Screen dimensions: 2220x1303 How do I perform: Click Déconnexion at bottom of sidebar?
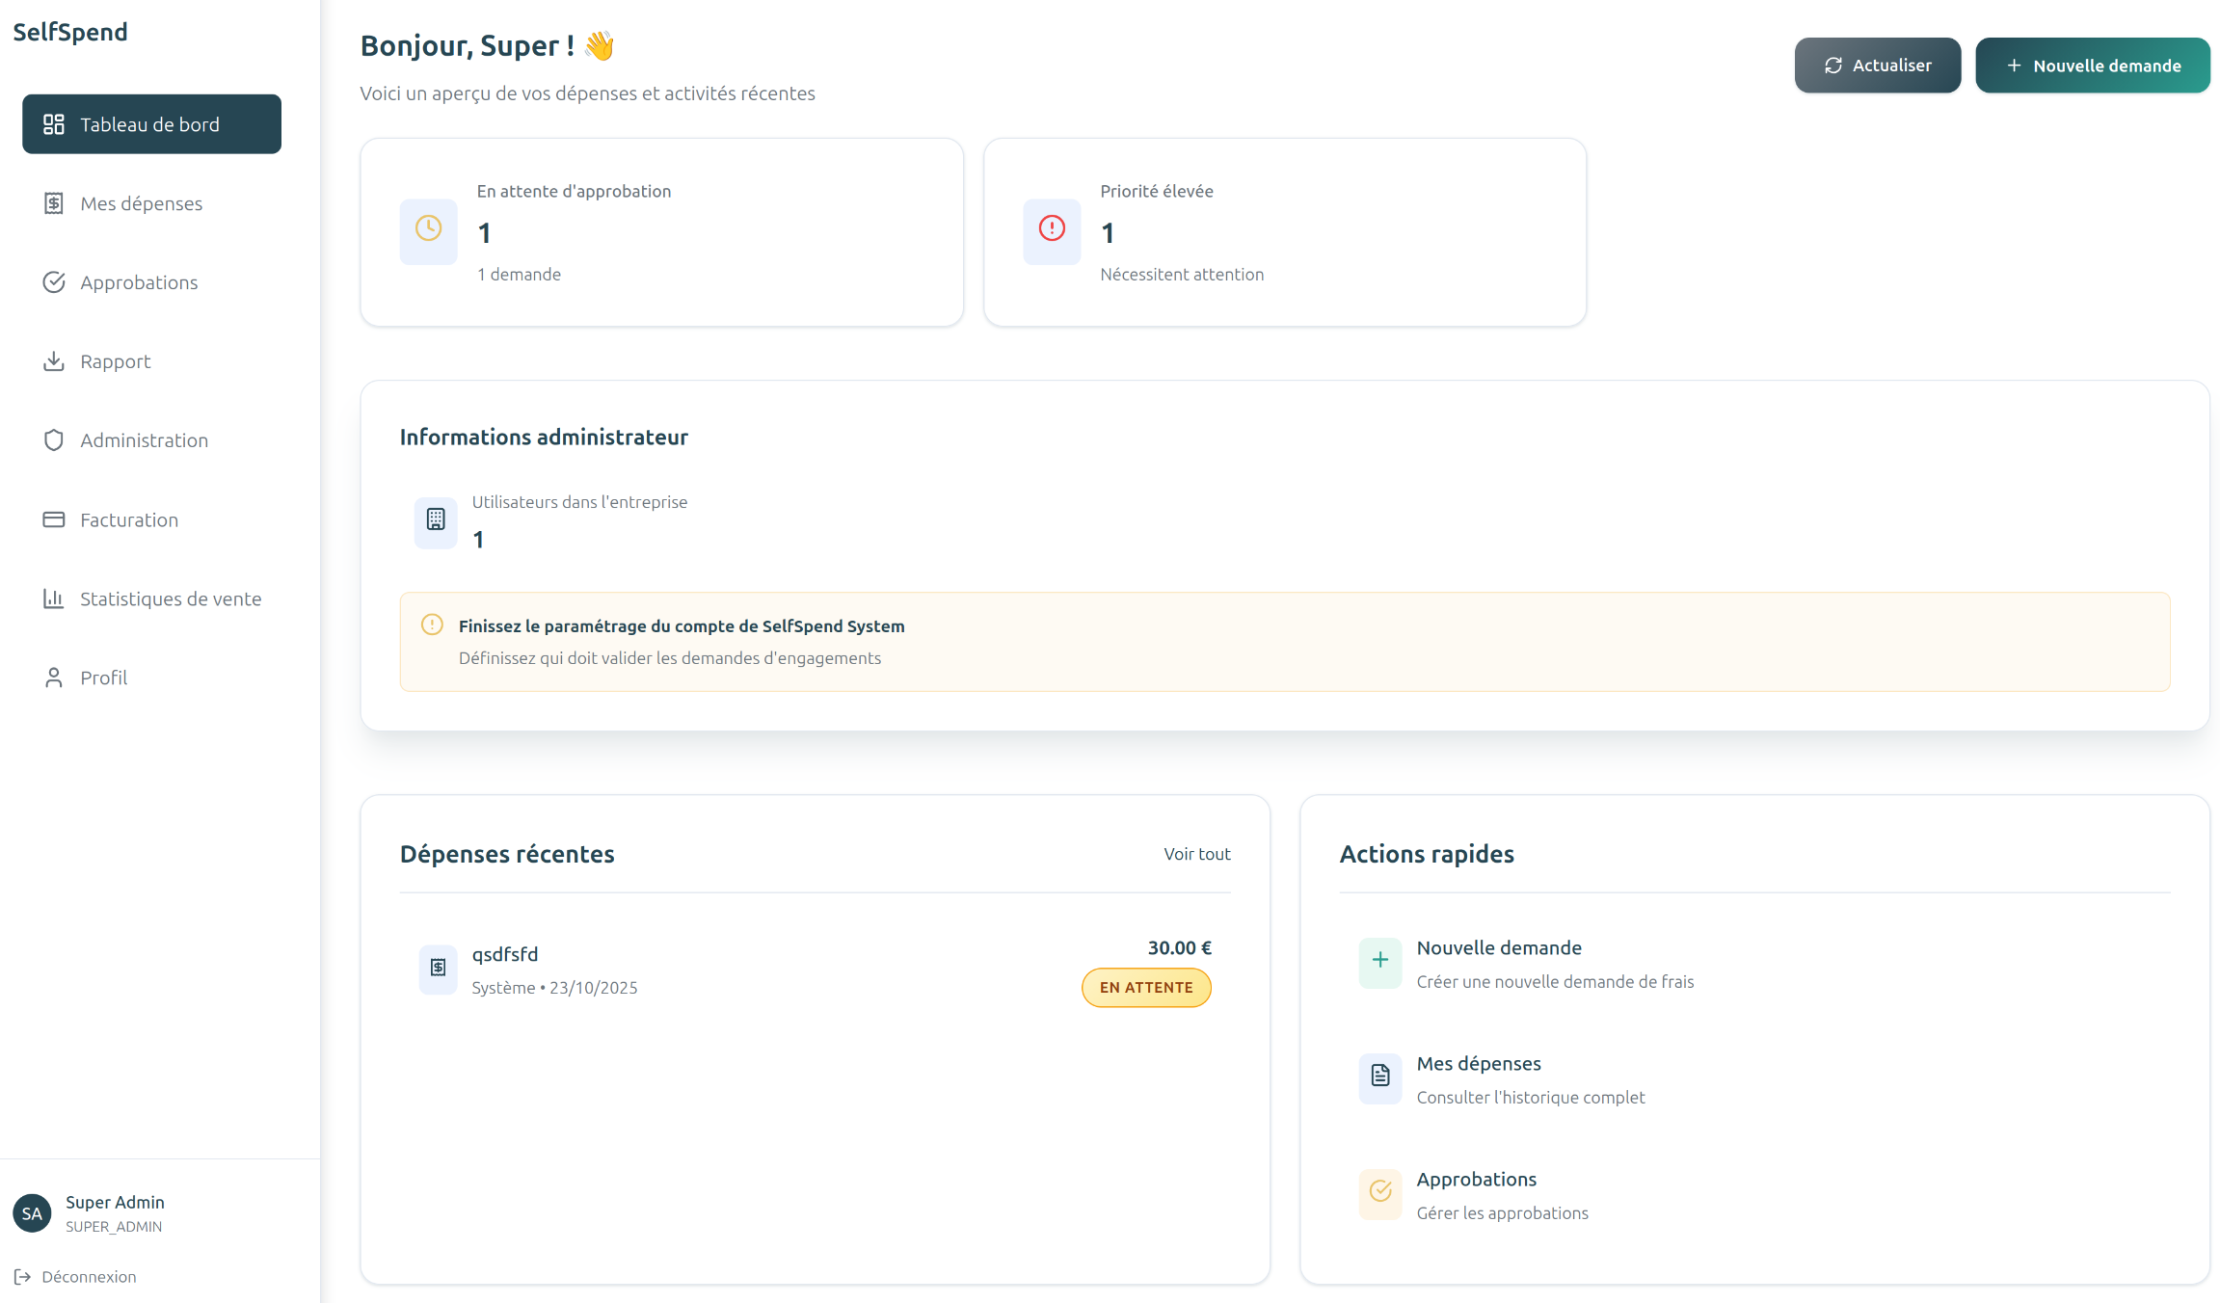tap(89, 1276)
